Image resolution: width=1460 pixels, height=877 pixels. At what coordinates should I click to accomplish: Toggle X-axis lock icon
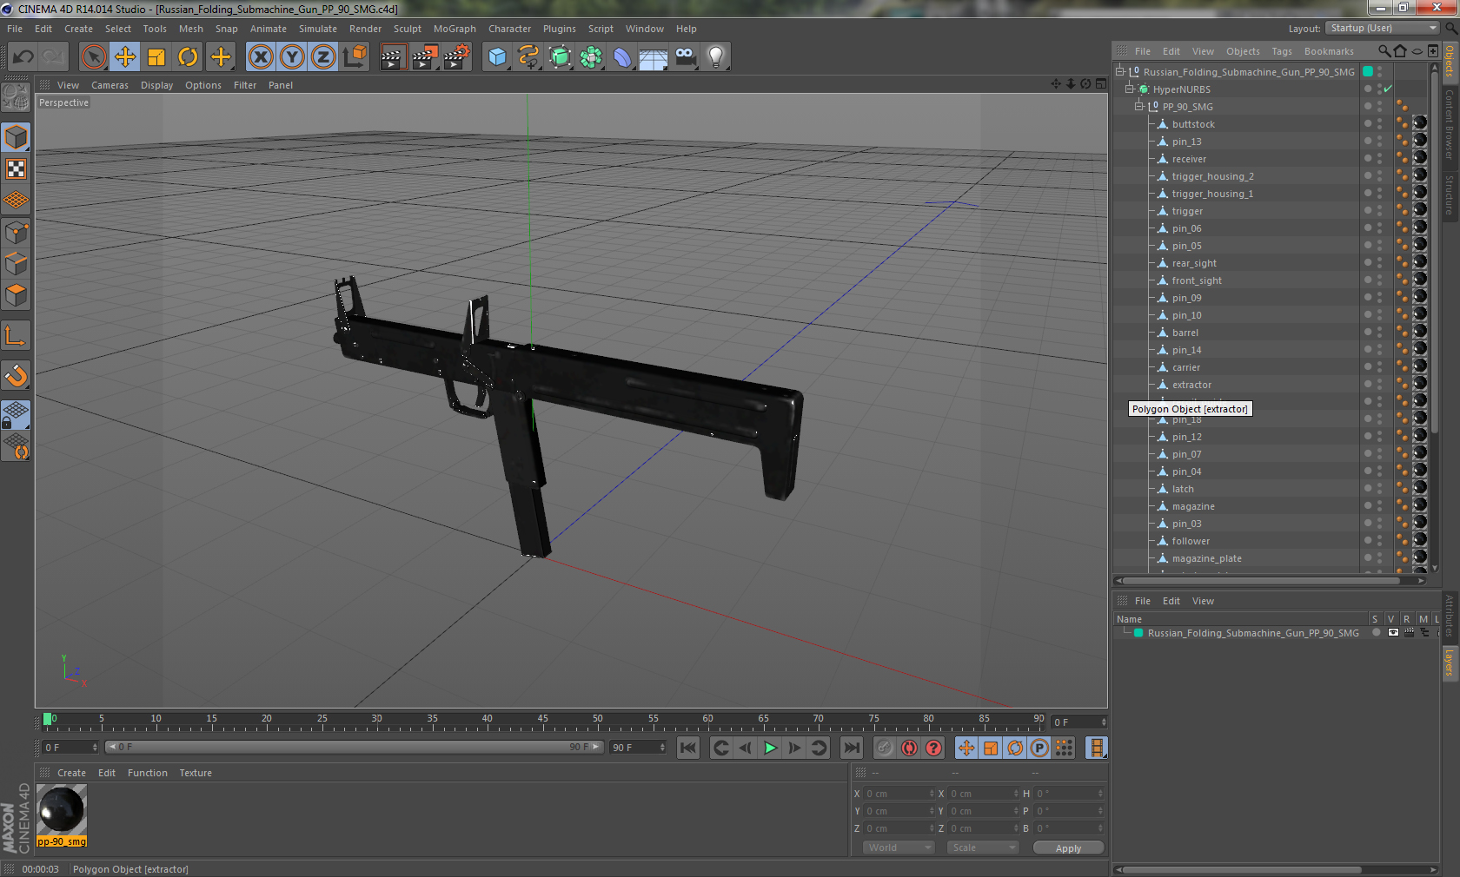tap(261, 57)
